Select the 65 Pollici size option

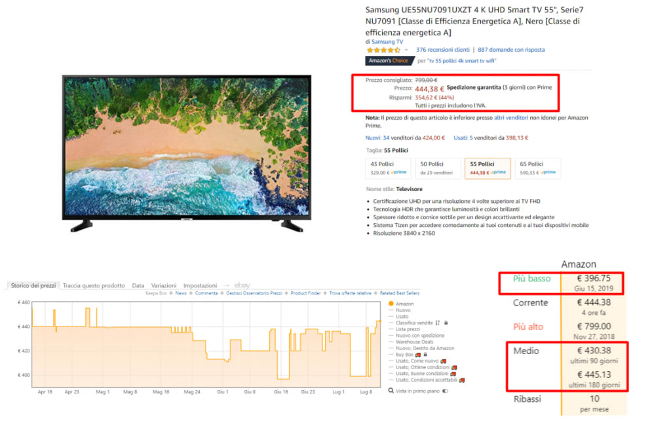click(x=538, y=168)
